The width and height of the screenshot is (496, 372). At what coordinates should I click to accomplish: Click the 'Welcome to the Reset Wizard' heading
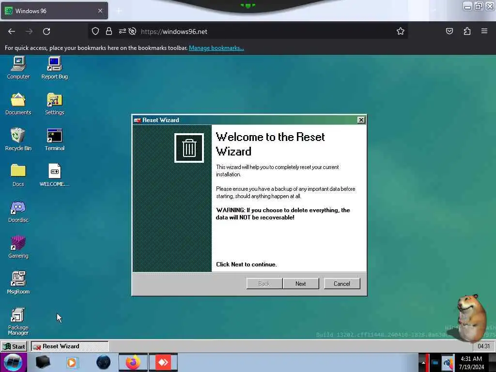click(270, 144)
